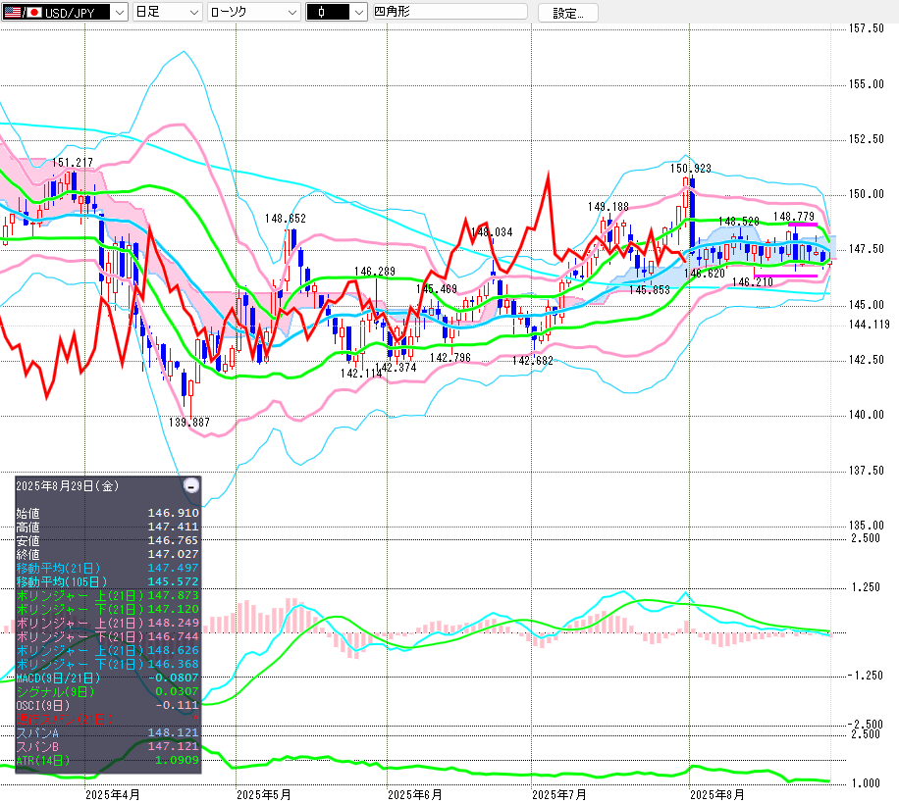Click the 終値 147.027 row
Viewport: 899px width, 804px height.
(x=108, y=554)
